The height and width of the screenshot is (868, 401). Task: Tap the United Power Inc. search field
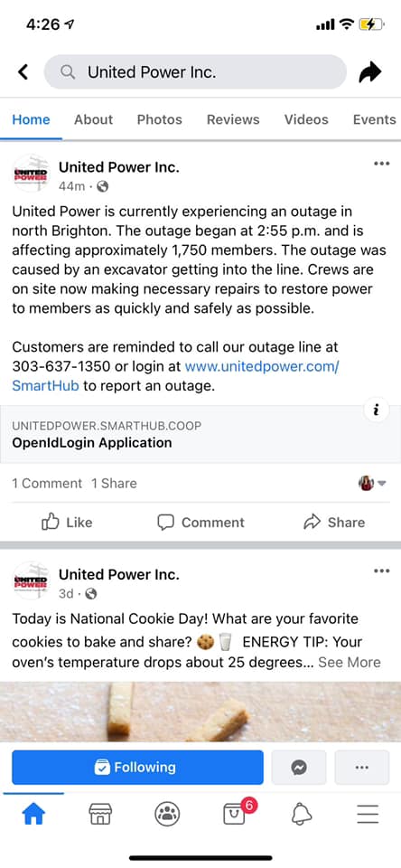(195, 72)
